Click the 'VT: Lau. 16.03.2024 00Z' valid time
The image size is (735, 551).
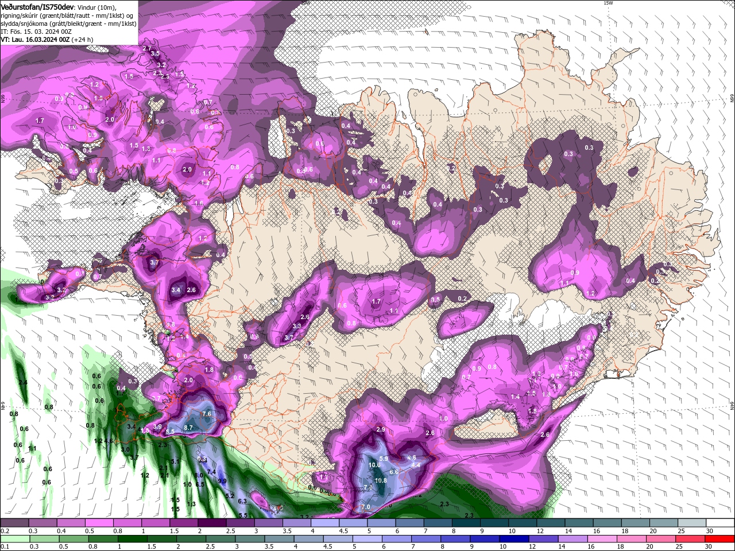tap(36, 40)
